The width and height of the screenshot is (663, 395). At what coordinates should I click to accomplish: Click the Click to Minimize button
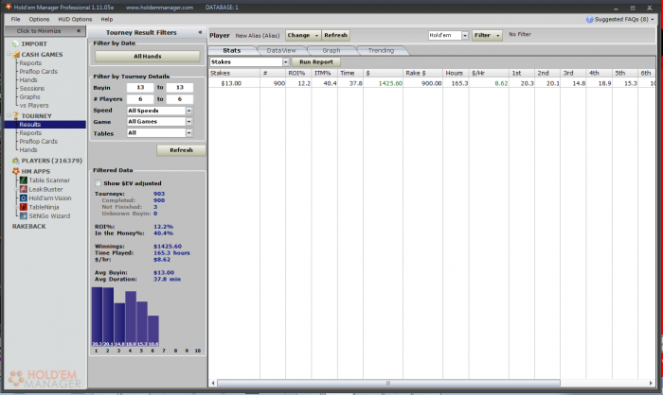(x=45, y=31)
